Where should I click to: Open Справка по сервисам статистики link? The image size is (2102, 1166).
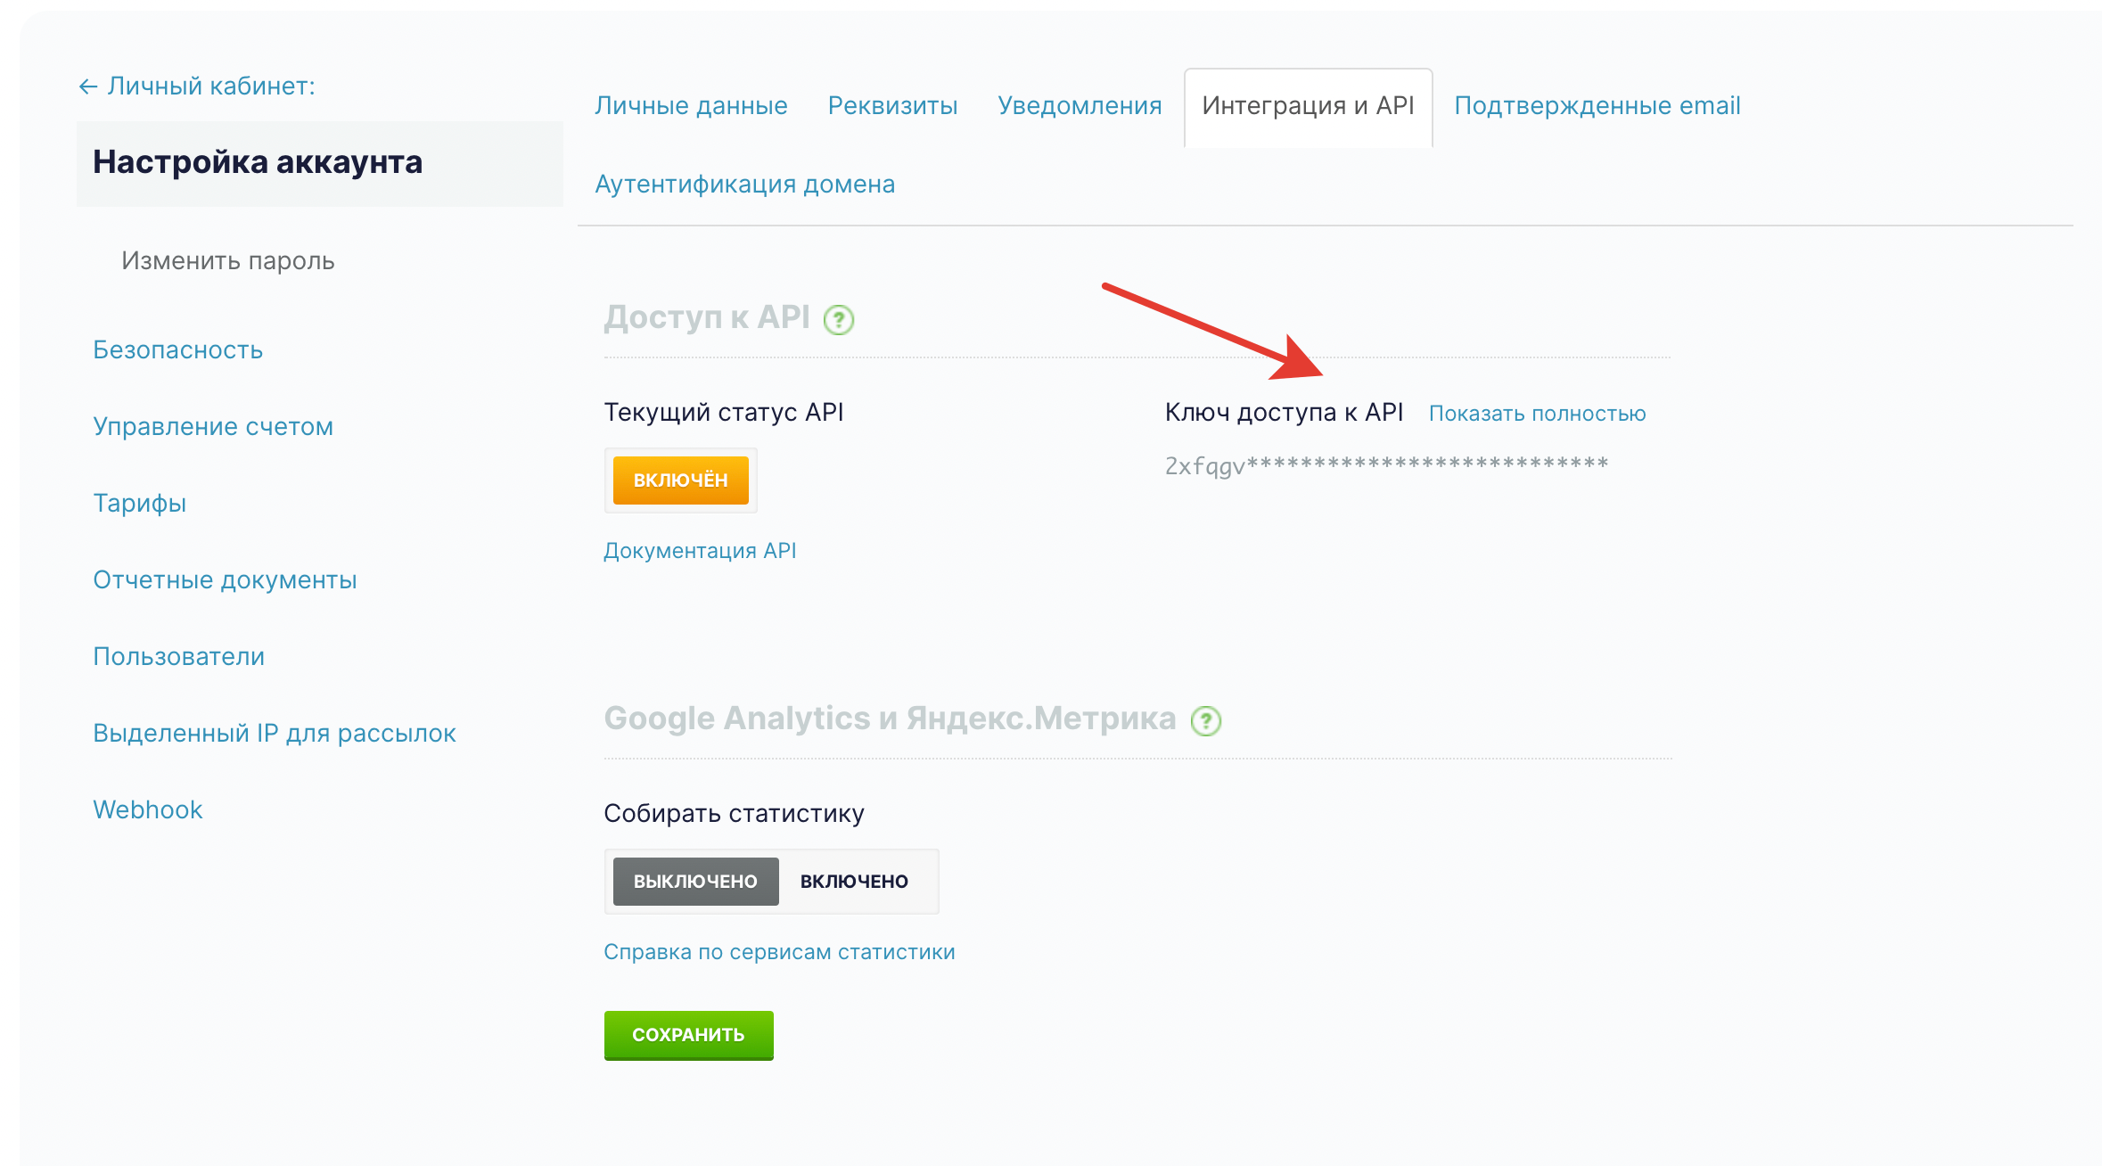(x=779, y=952)
